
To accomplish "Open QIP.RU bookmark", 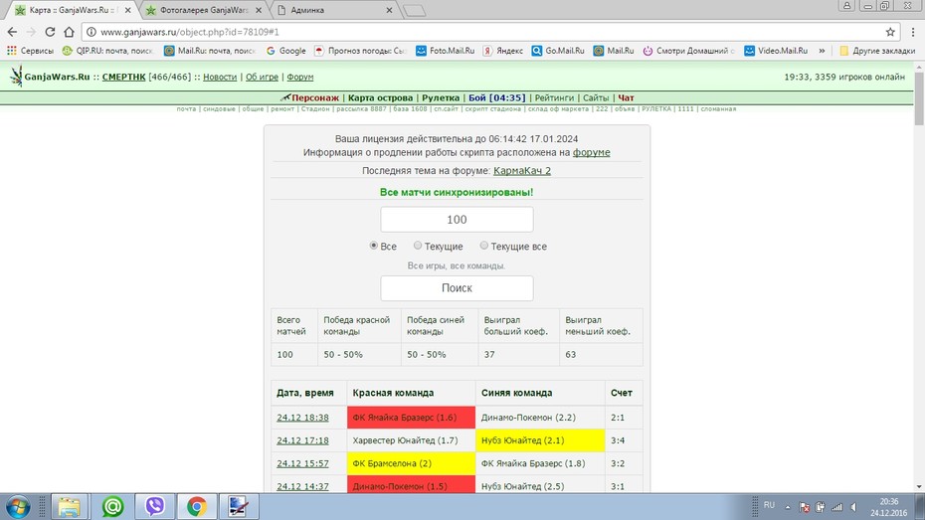I will 108,51.
